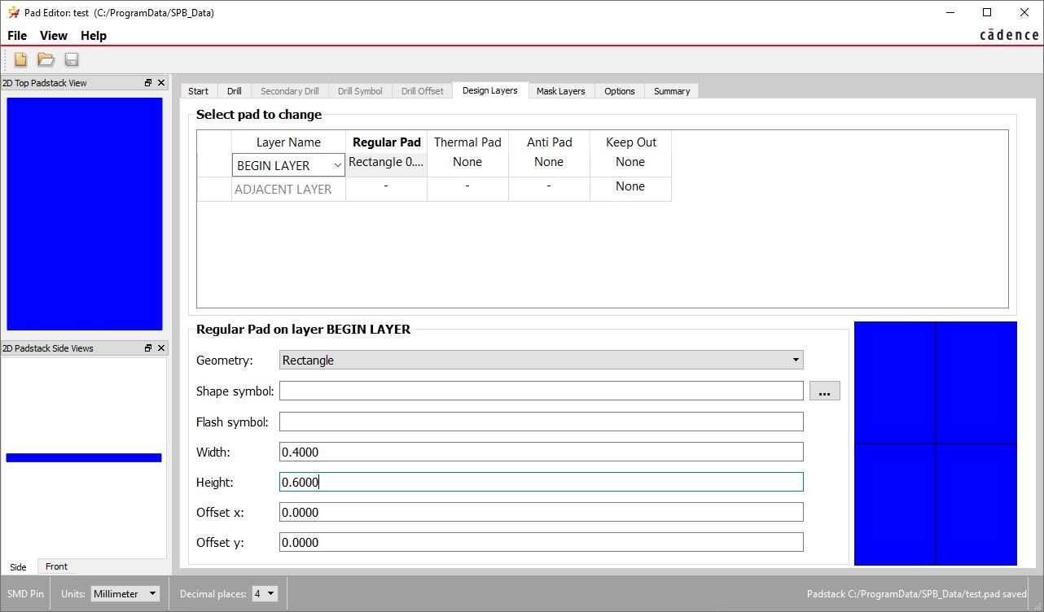
Task: Click the New padstack file icon
Action: pyautogui.click(x=20, y=59)
